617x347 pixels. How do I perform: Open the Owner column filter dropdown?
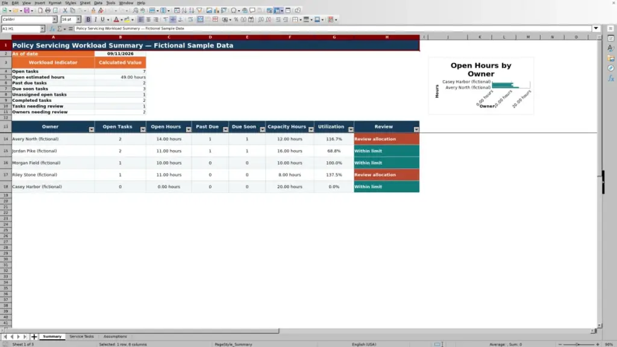[x=92, y=130]
